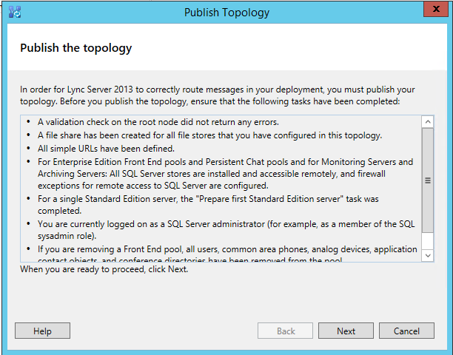Select the Enterprise Edition Front End pools item
Viewport: 453px width, 355px height.
(x=225, y=174)
